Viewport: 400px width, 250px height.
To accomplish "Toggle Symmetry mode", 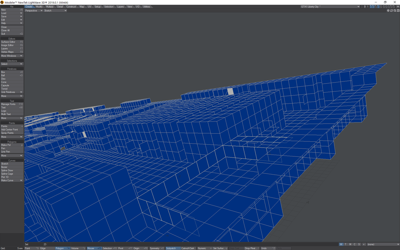I will tap(157, 248).
